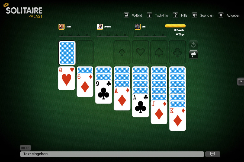Draw a card from the stock pile
244x162 pixels.
67,53
